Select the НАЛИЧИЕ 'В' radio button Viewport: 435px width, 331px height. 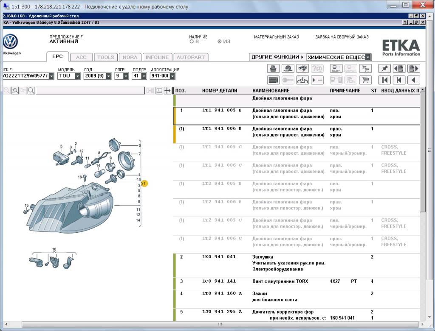192,42
